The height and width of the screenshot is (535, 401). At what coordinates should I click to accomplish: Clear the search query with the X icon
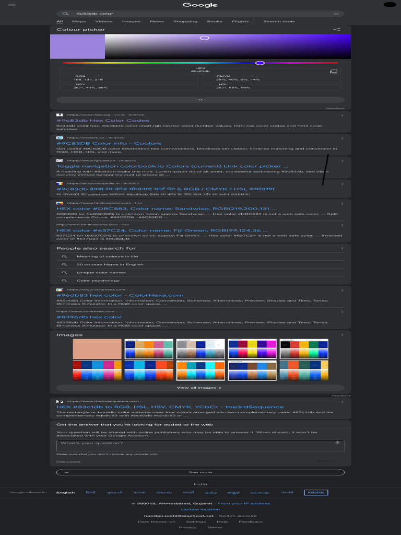pyautogui.click(x=336, y=14)
